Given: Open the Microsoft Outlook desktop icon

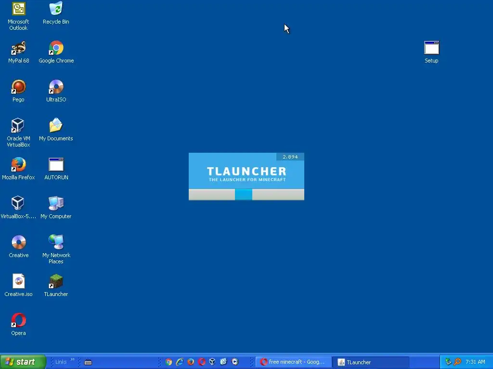Looking at the screenshot, I should [18, 16].
